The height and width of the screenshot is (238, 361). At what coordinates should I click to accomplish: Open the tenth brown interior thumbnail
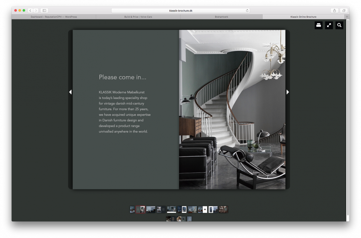click(223, 209)
